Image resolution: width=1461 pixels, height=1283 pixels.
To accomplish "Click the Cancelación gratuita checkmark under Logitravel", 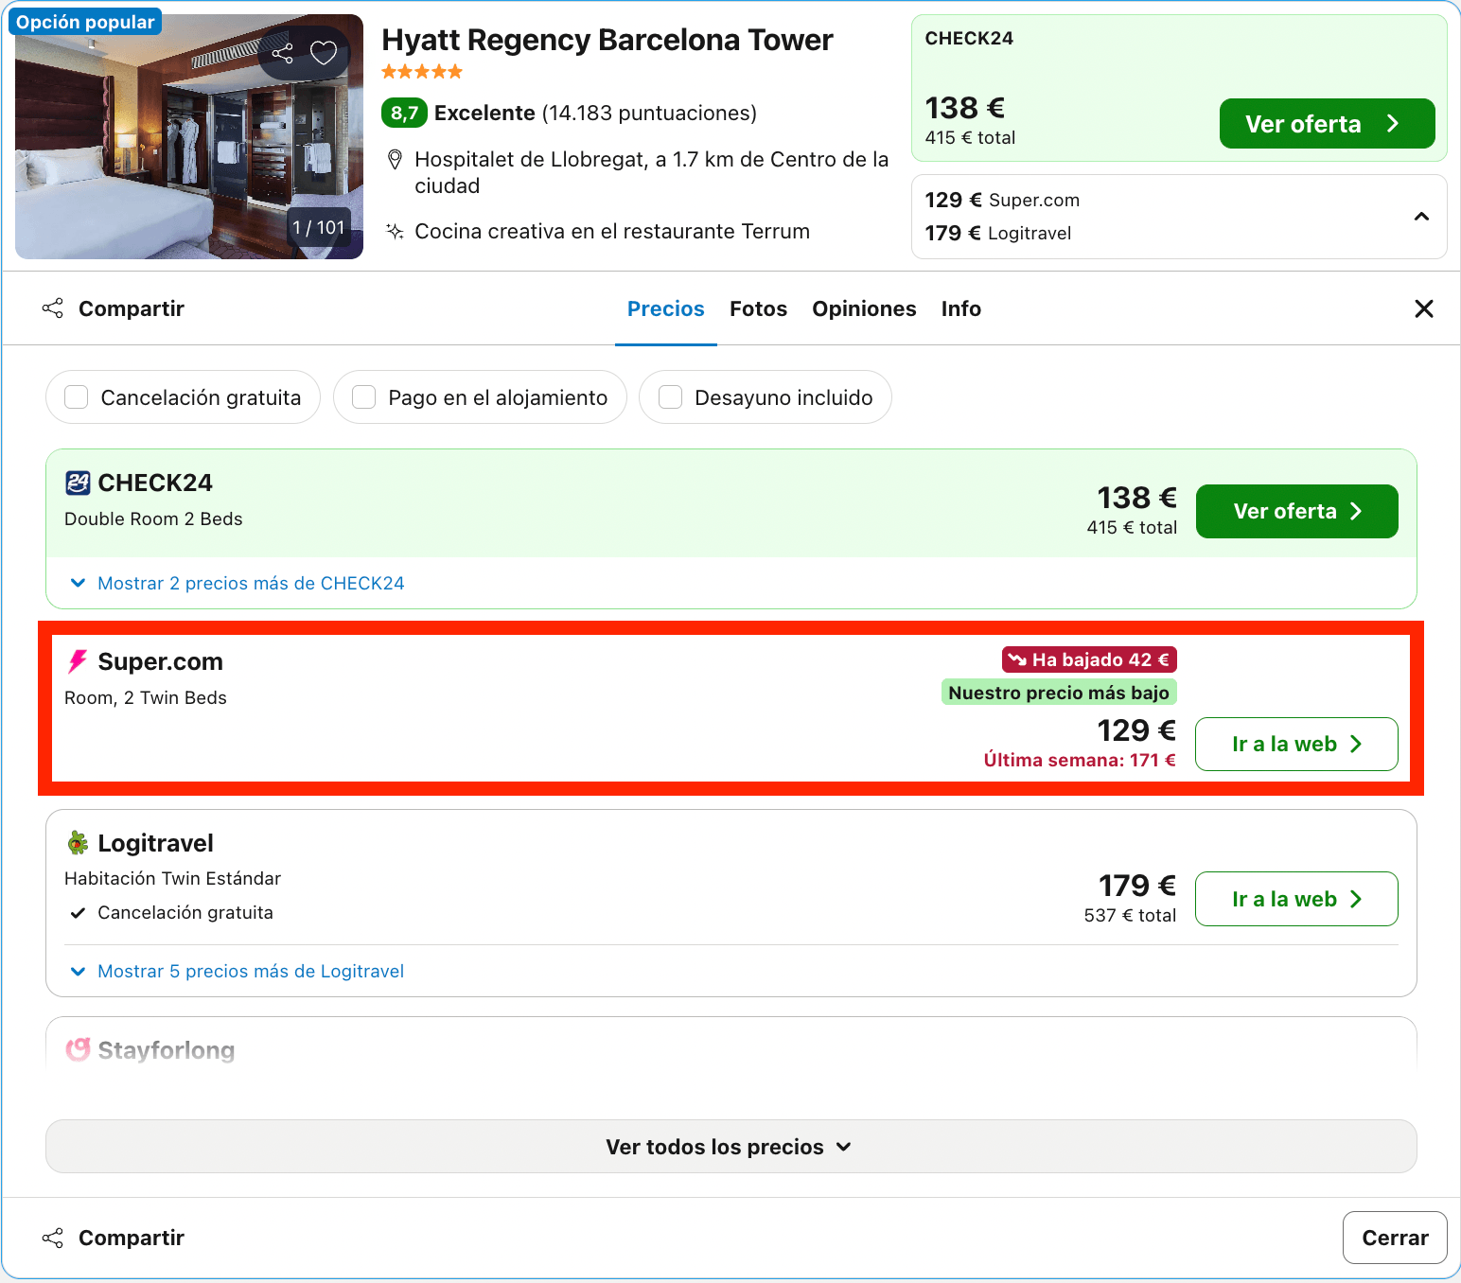I will (x=79, y=913).
